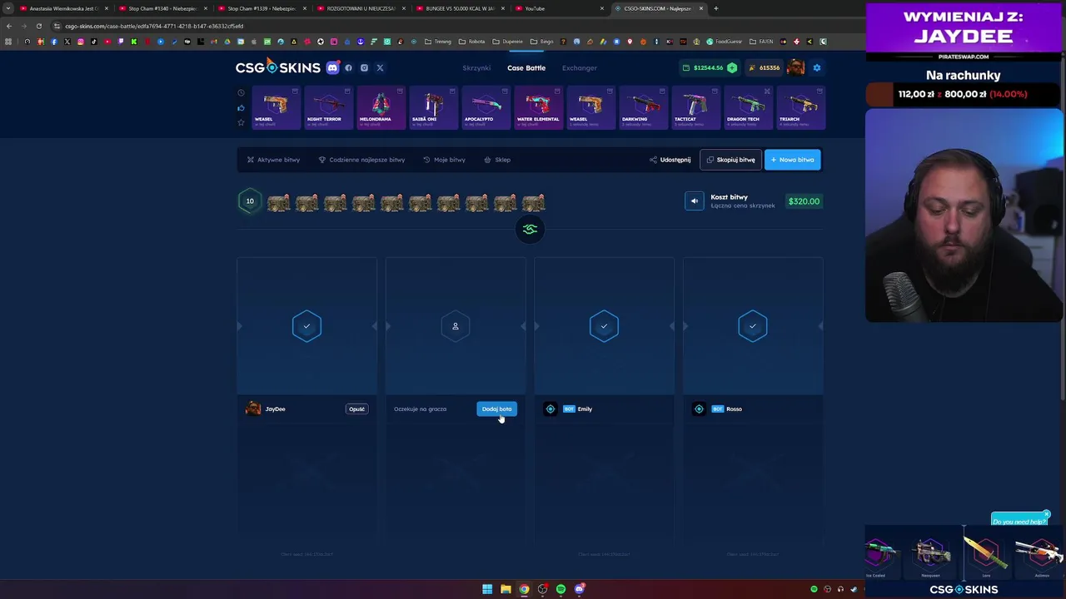The width and height of the screenshot is (1066, 599).
Task: Open a new browser tab
Action: click(715, 8)
